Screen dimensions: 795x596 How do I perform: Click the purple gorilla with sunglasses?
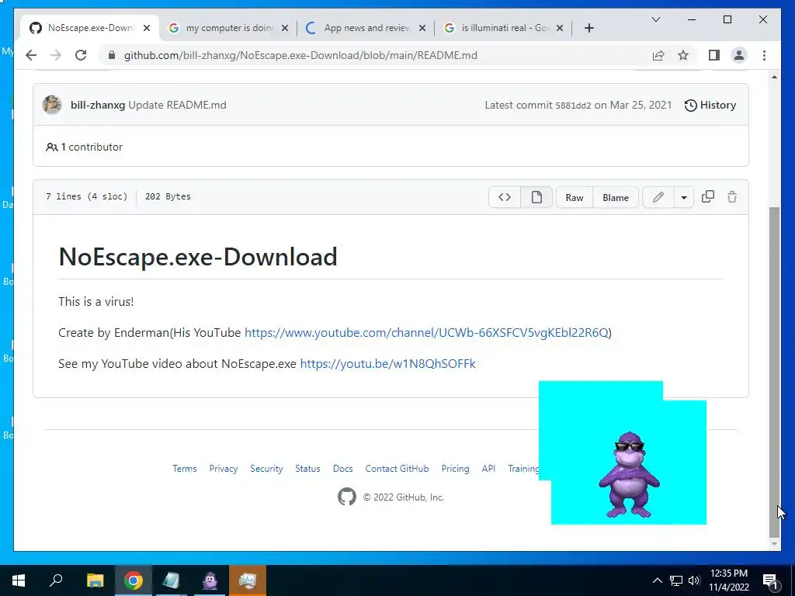(x=629, y=474)
